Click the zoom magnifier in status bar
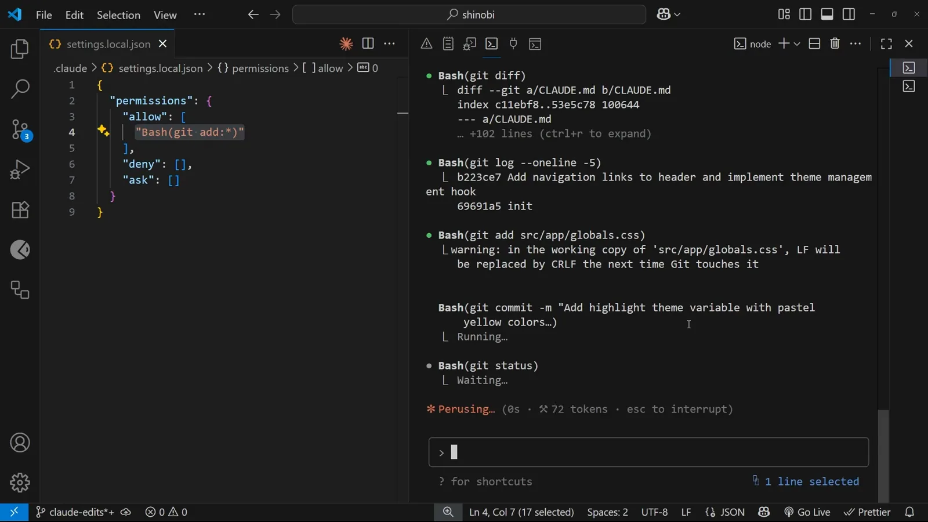Image resolution: width=928 pixels, height=522 pixels. (x=448, y=512)
